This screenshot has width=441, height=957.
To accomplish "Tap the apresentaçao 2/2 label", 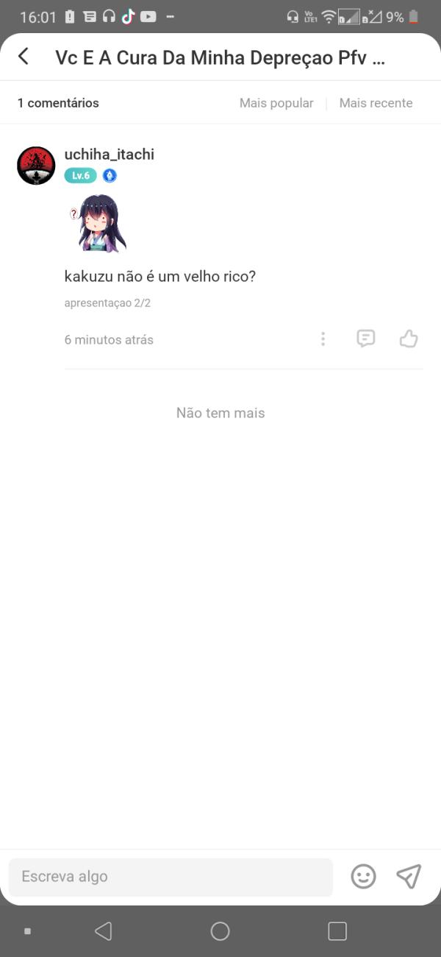I will (107, 303).
